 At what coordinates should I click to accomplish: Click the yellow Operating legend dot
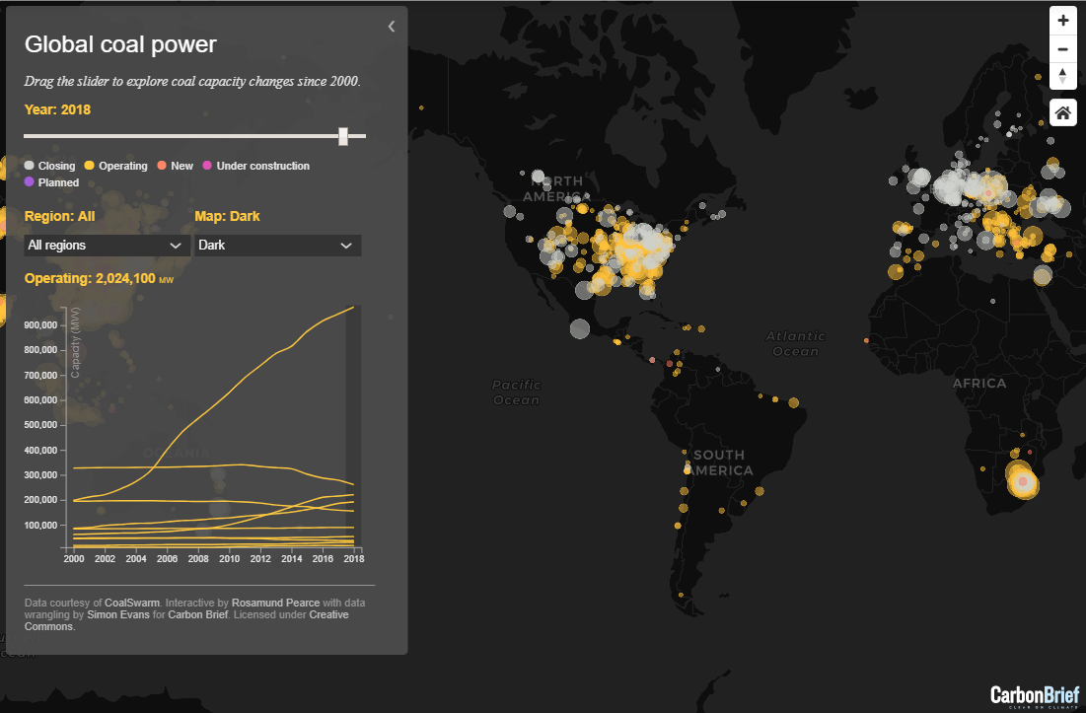point(90,166)
